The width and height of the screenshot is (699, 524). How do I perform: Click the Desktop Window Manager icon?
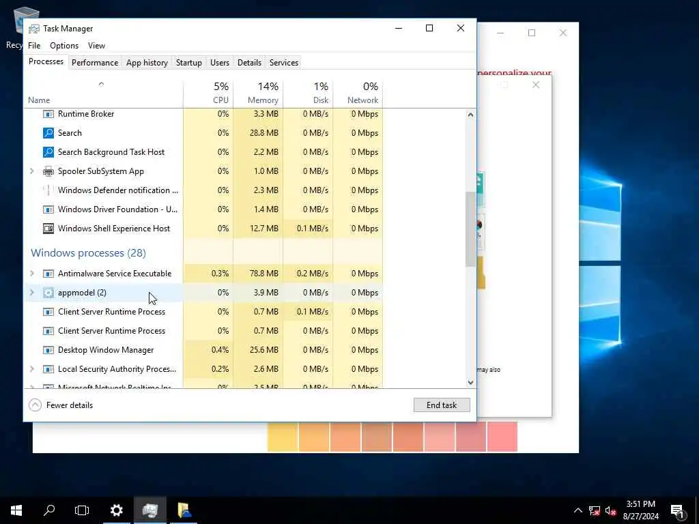point(48,350)
